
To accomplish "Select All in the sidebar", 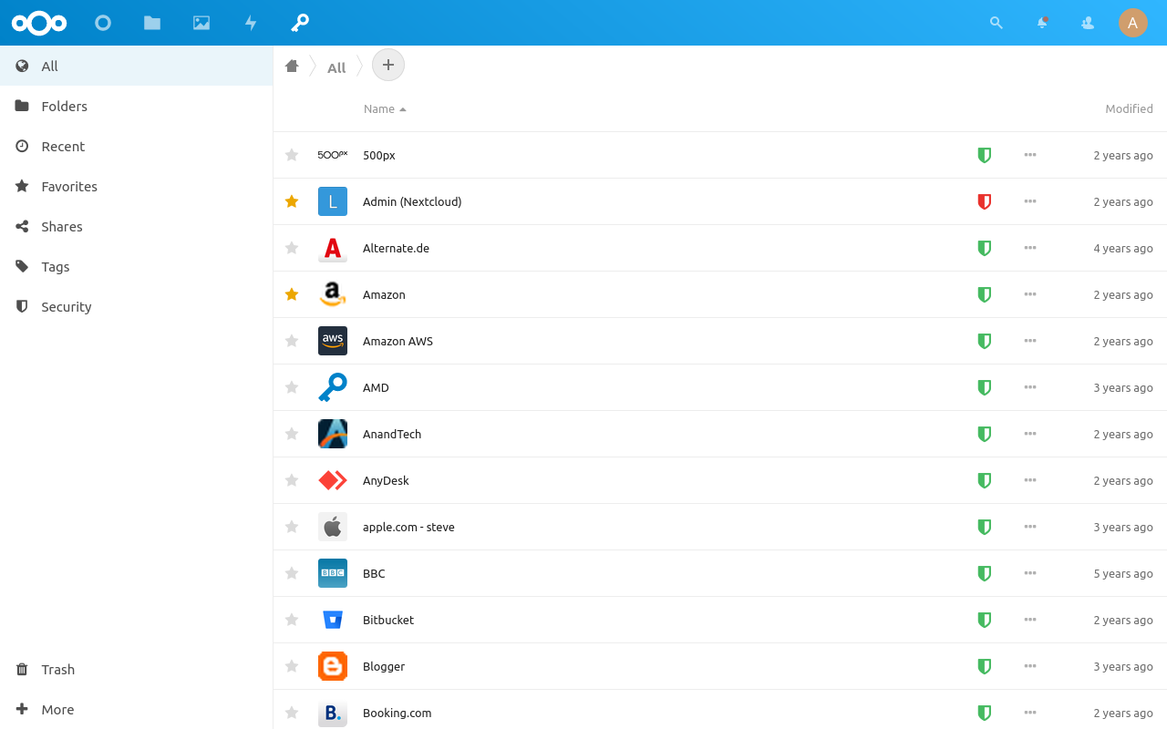I will tap(137, 66).
